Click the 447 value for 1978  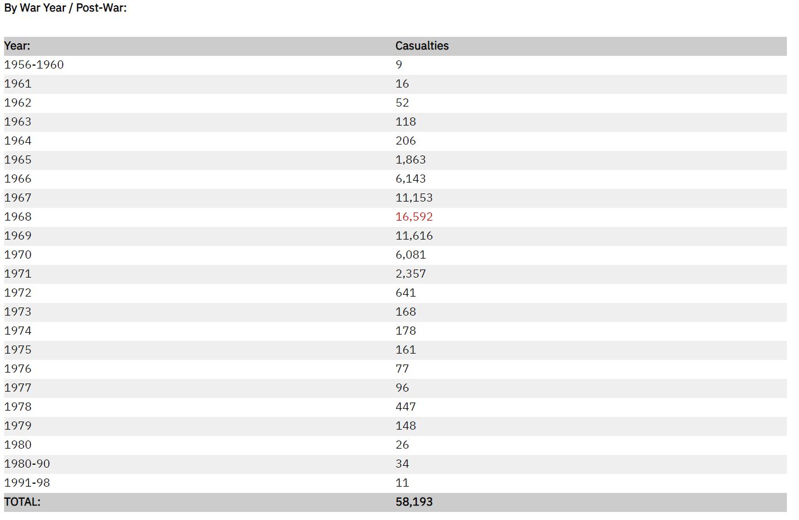405,407
